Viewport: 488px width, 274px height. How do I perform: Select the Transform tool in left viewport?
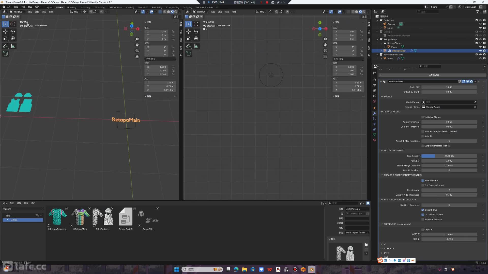[x=13, y=38]
